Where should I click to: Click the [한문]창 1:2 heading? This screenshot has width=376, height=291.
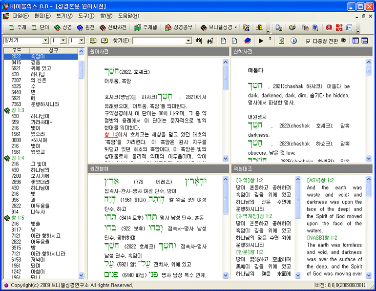[250, 252]
